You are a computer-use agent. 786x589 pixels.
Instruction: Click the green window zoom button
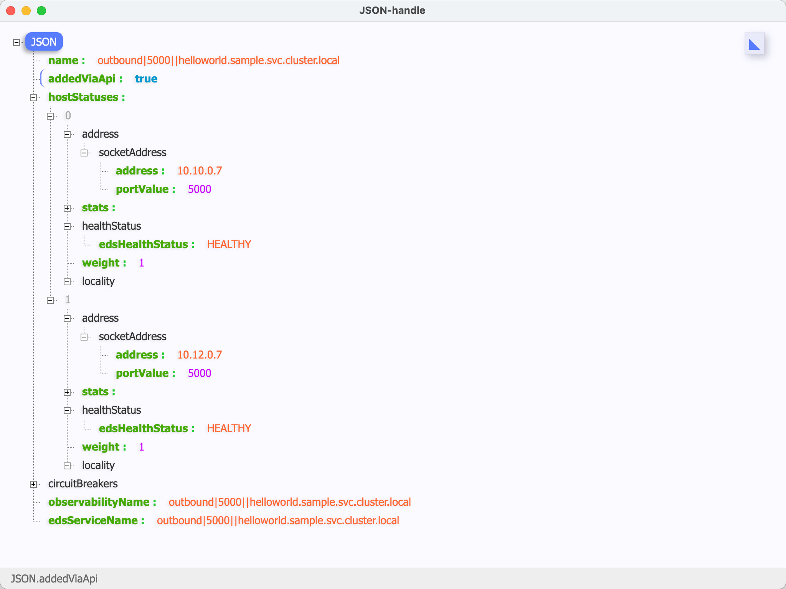click(41, 11)
